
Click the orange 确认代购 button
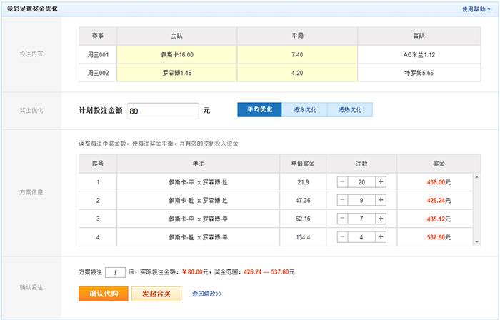tap(103, 293)
